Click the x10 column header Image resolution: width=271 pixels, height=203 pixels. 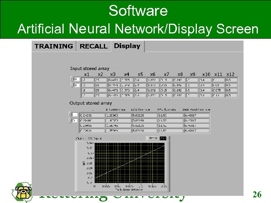206,74
